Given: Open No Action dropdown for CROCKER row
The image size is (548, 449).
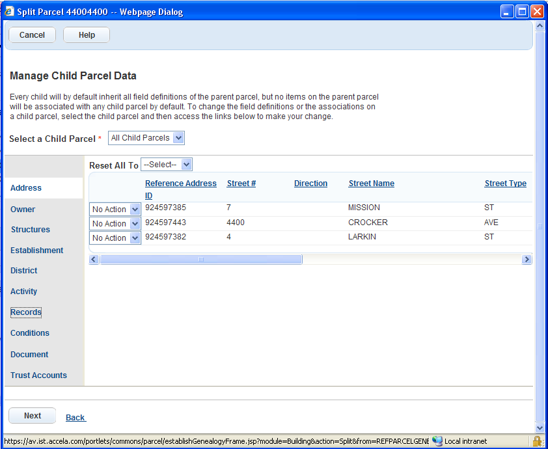Looking at the screenshot, I should [x=115, y=224].
